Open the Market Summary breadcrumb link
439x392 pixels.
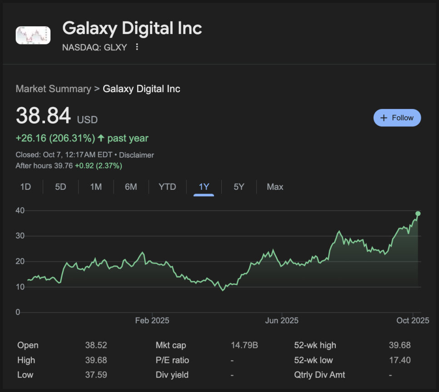[53, 89]
